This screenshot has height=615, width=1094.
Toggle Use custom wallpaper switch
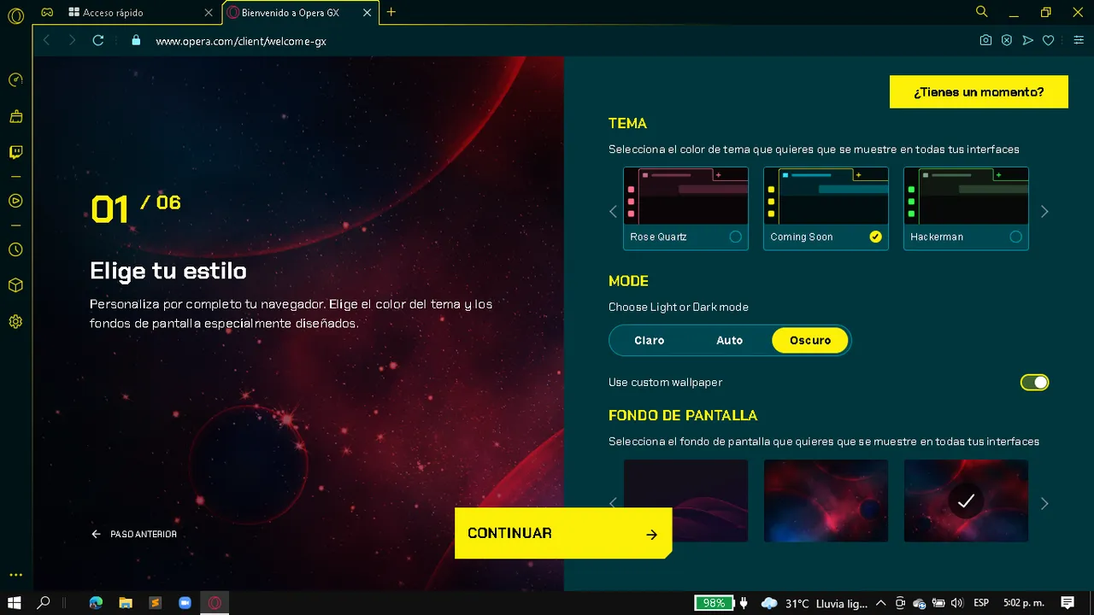coord(1034,383)
